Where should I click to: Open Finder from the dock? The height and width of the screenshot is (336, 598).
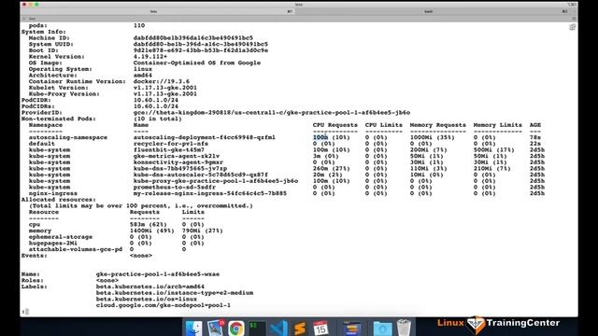193,328
